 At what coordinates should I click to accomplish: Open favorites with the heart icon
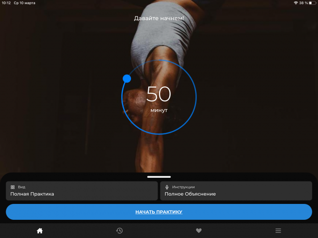pos(199,231)
